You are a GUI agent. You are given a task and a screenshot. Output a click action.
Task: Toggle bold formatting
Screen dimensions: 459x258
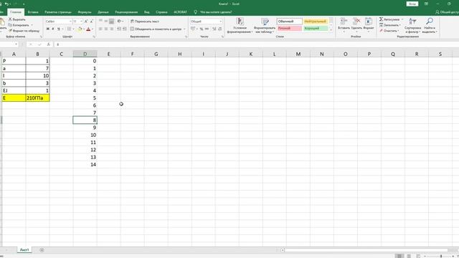click(48, 29)
